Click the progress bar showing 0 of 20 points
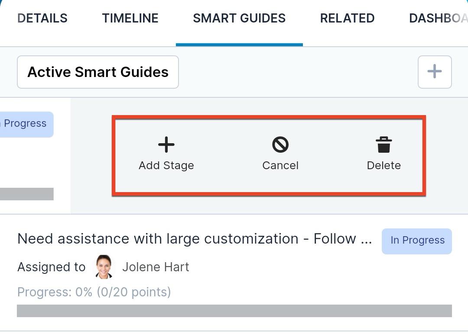The height and width of the screenshot is (334, 468). click(x=234, y=310)
